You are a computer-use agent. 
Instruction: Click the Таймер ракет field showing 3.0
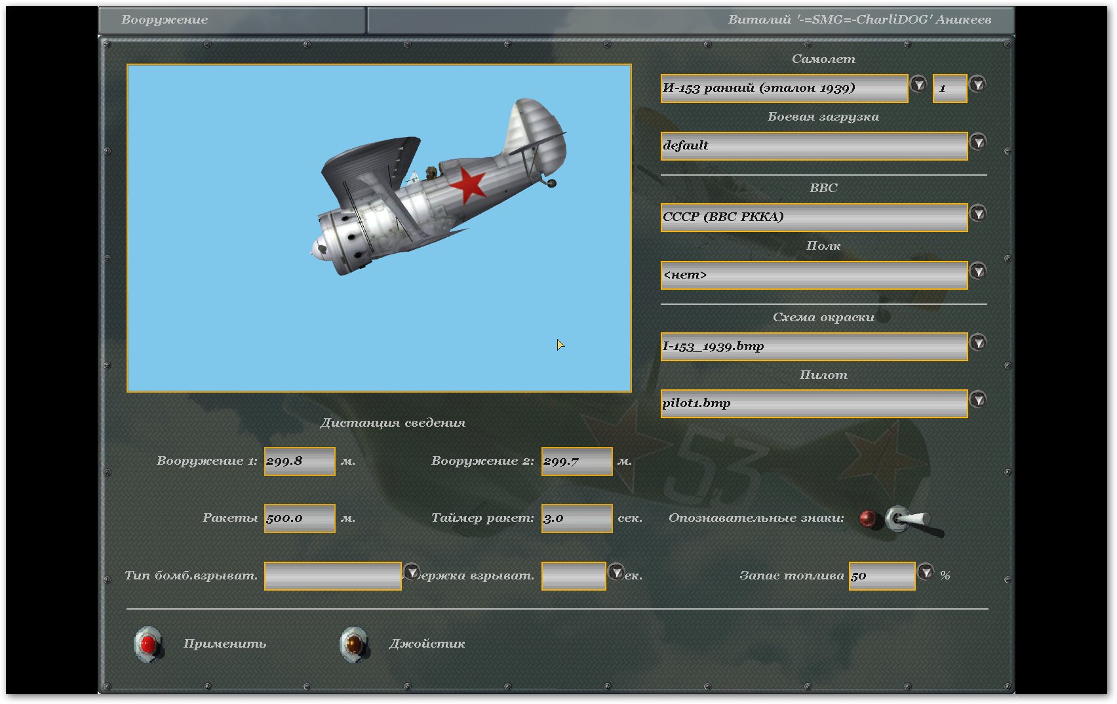[x=577, y=518]
